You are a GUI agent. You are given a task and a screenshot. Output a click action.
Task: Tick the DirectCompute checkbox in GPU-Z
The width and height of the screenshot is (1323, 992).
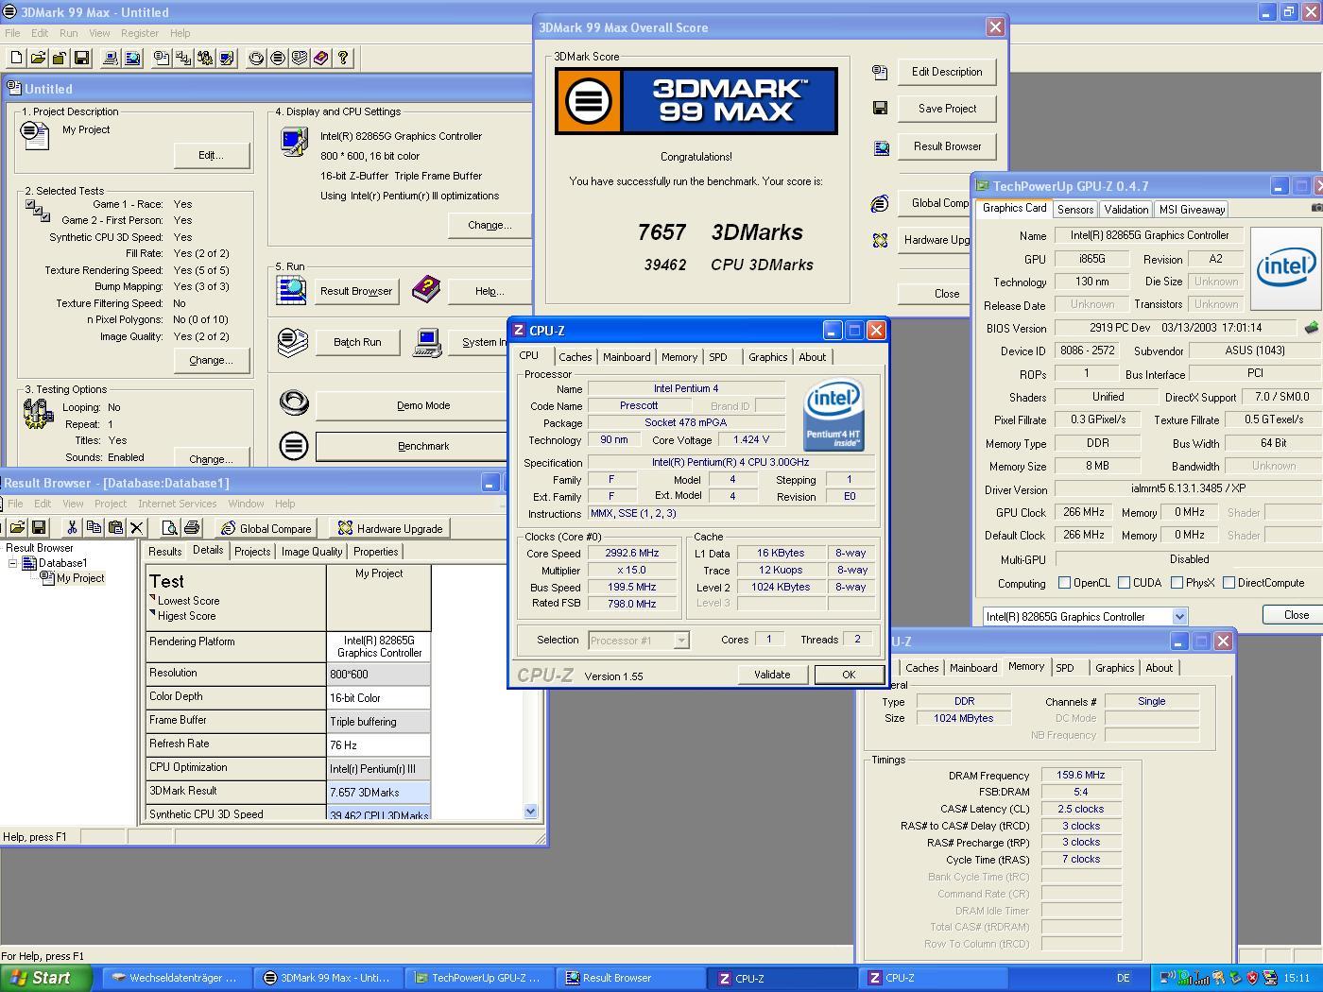point(1229,583)
